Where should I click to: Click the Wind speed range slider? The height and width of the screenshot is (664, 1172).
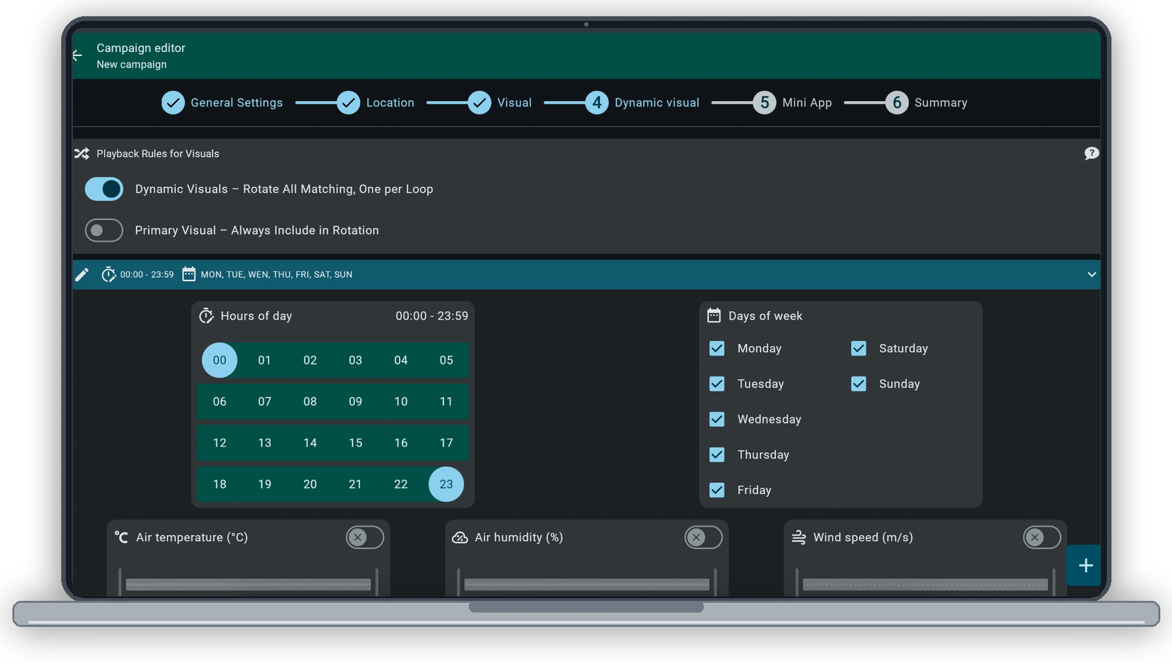[925, 584]
